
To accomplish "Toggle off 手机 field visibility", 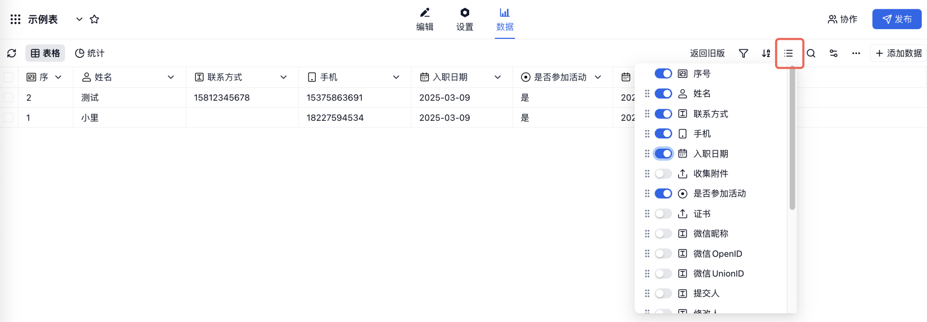I will 663,134.
